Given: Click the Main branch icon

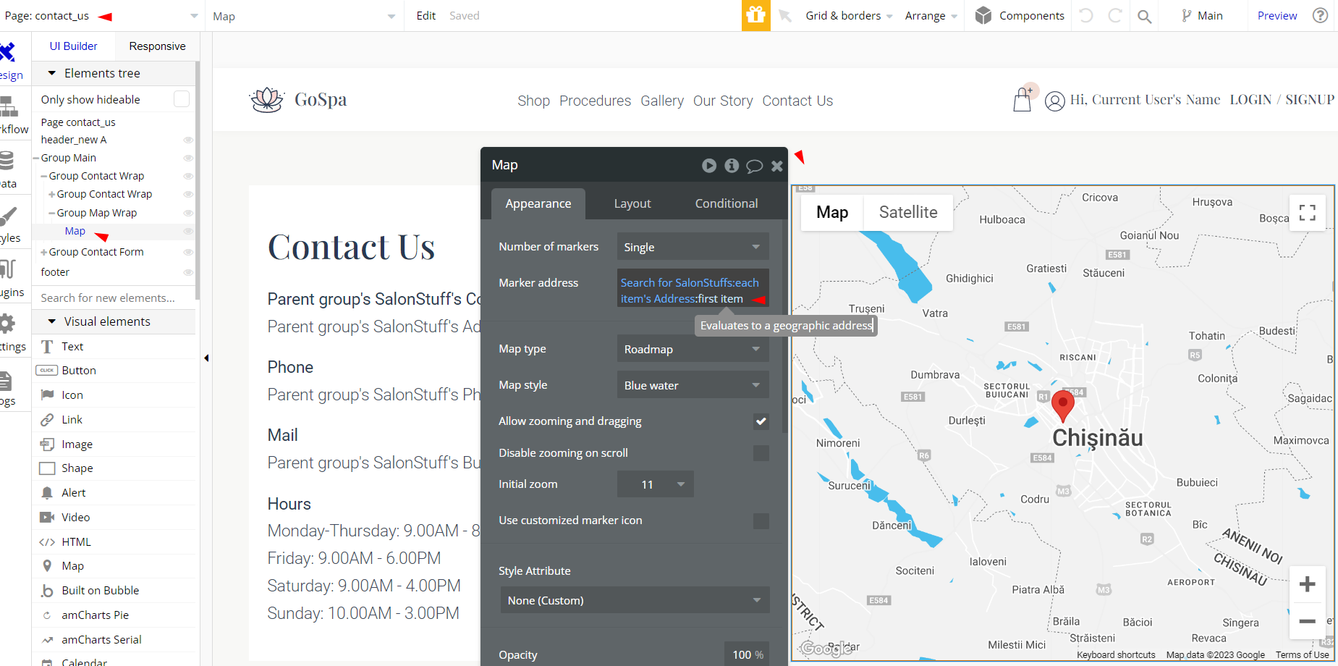Looking at the screenshot, I should point(1186,15).
